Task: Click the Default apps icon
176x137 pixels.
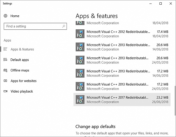Action: 5,60
